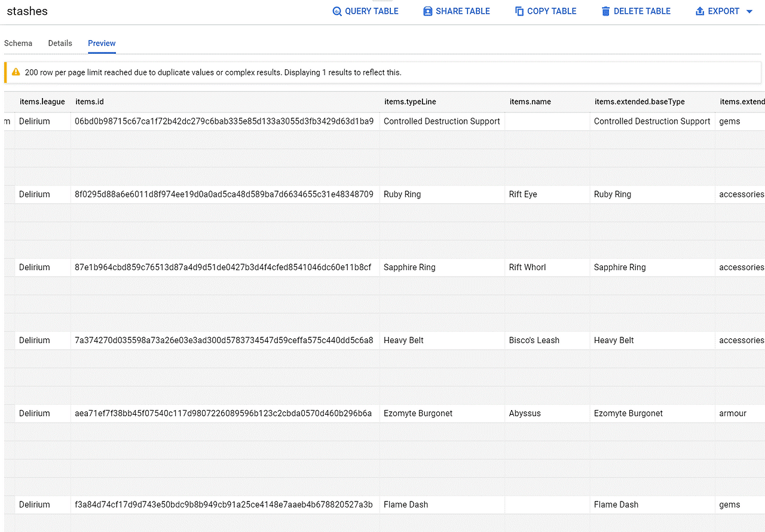The width and height of the screenshot is (765, 532).
Task: Select the stashes table title
Action: click(x=27, y=11)
